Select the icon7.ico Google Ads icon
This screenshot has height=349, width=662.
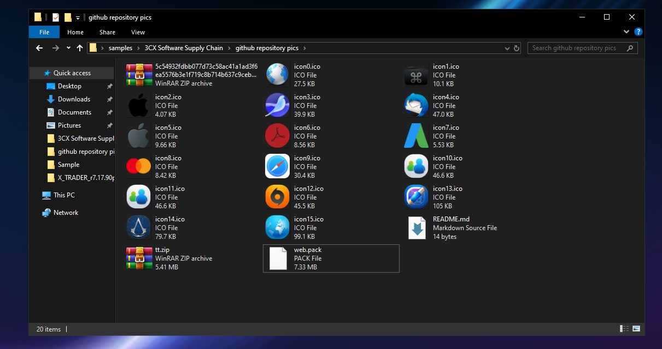click(x=416, y=136)
